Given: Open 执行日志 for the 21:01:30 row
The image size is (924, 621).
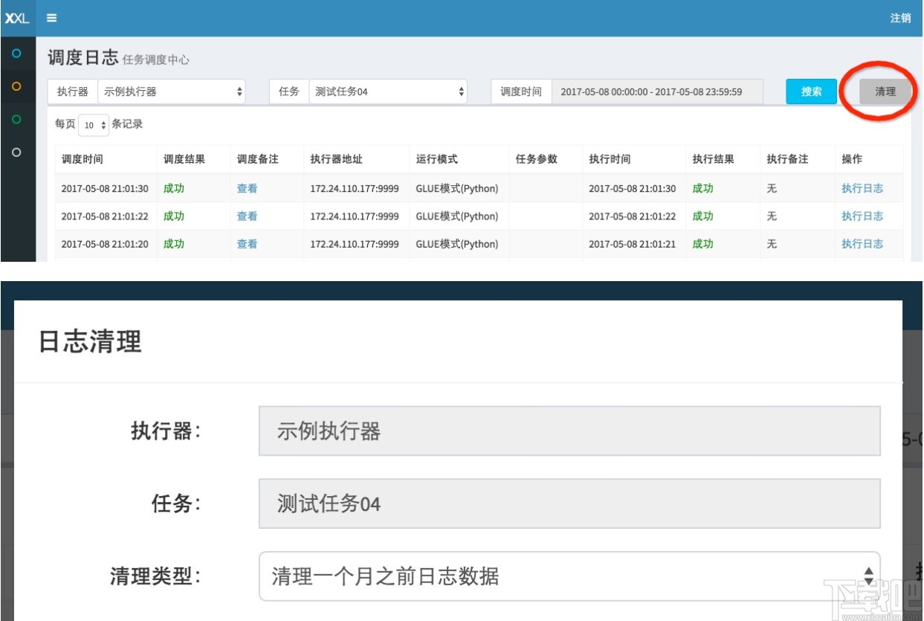Looking at the screenshot, I should (862, 188).
